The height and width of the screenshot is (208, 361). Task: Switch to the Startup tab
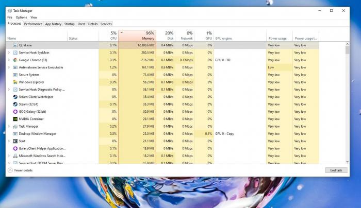[69, 24]
